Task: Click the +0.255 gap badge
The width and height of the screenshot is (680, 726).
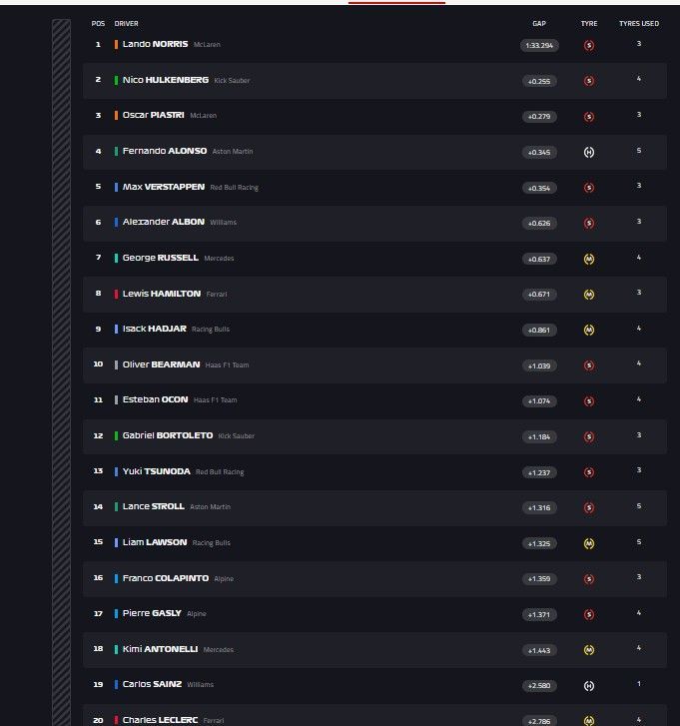Action: [x=539, y=81]
